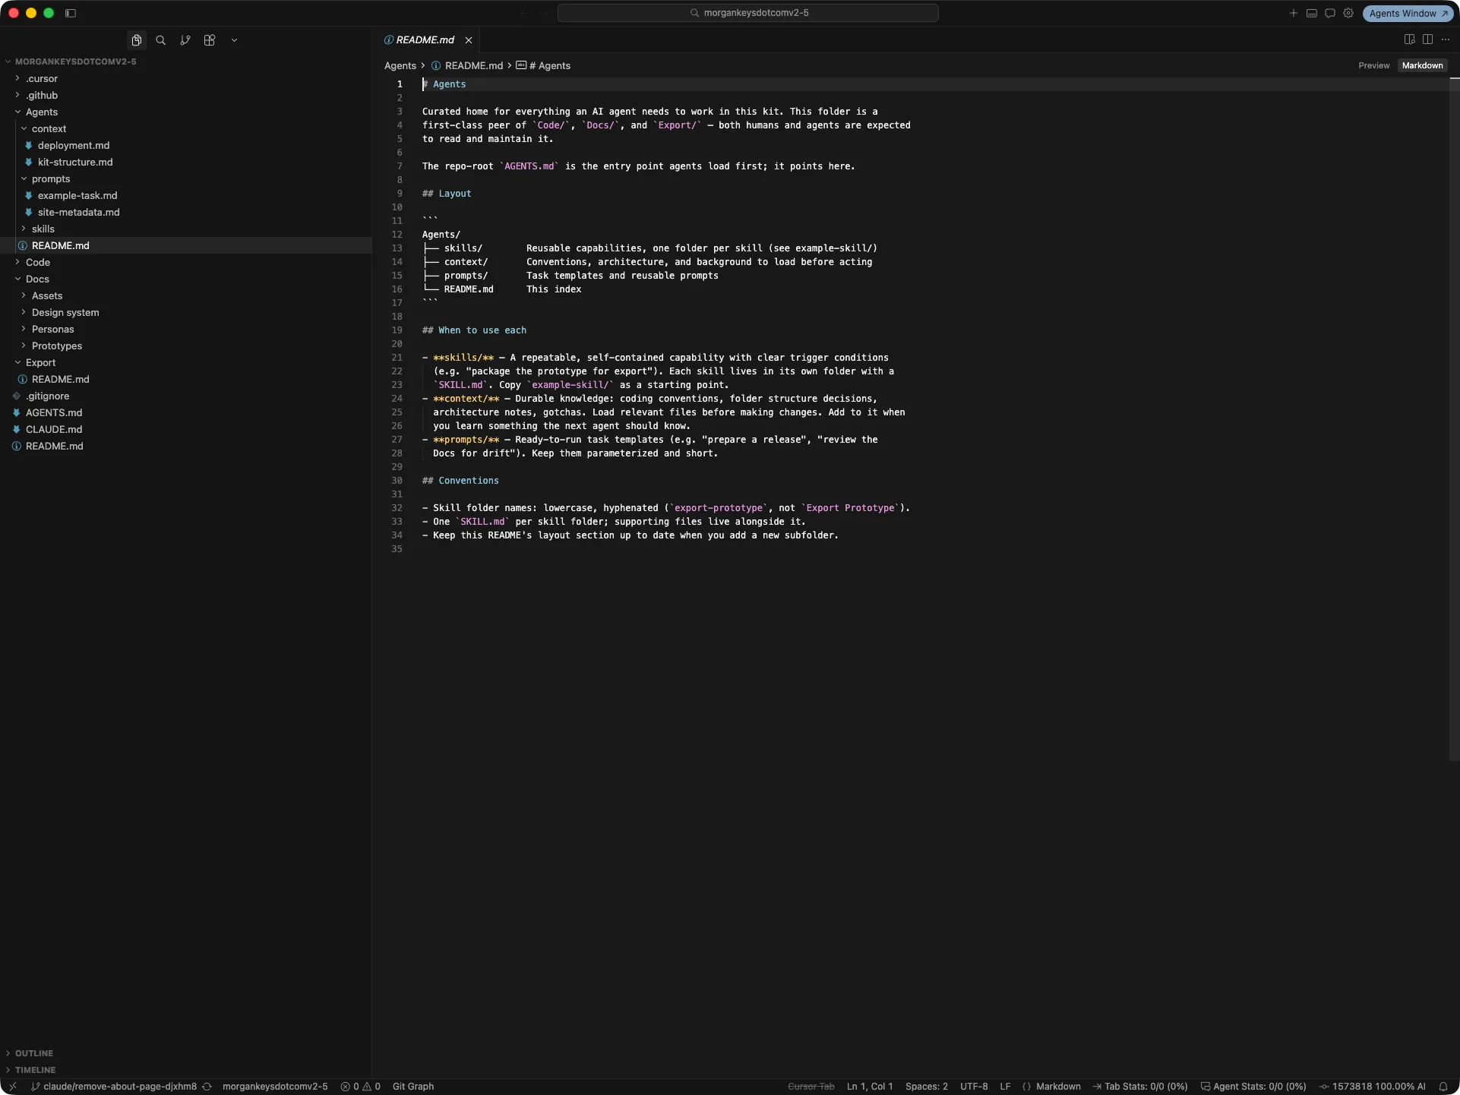Open settings gear in title bar

(x=1348, y=13)
